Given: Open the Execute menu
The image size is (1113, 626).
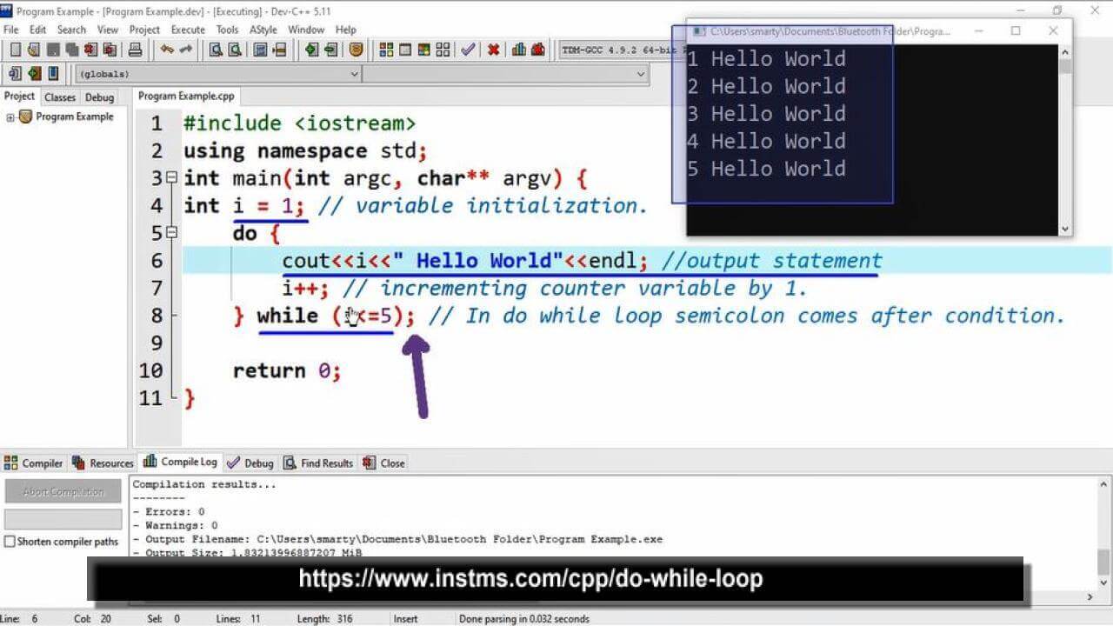Looking at the screenshot, I should [x=188, y=30].
